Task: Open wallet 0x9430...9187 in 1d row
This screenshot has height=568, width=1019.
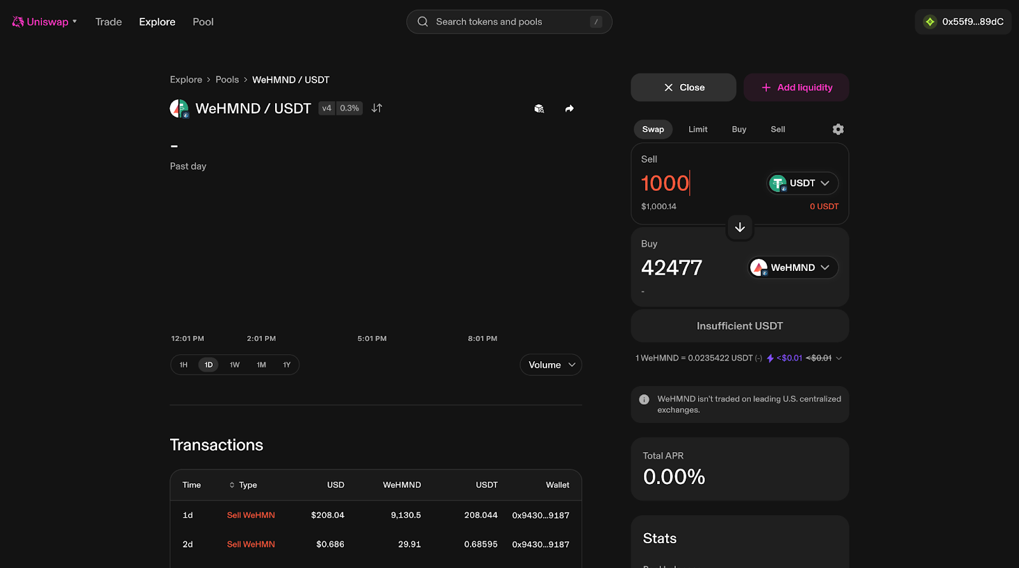Action: click(541, 515)
